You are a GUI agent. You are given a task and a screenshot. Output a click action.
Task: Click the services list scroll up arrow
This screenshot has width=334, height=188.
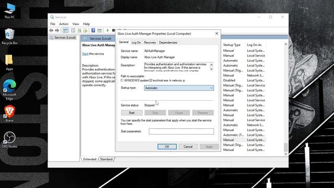(x=286, y=44)
